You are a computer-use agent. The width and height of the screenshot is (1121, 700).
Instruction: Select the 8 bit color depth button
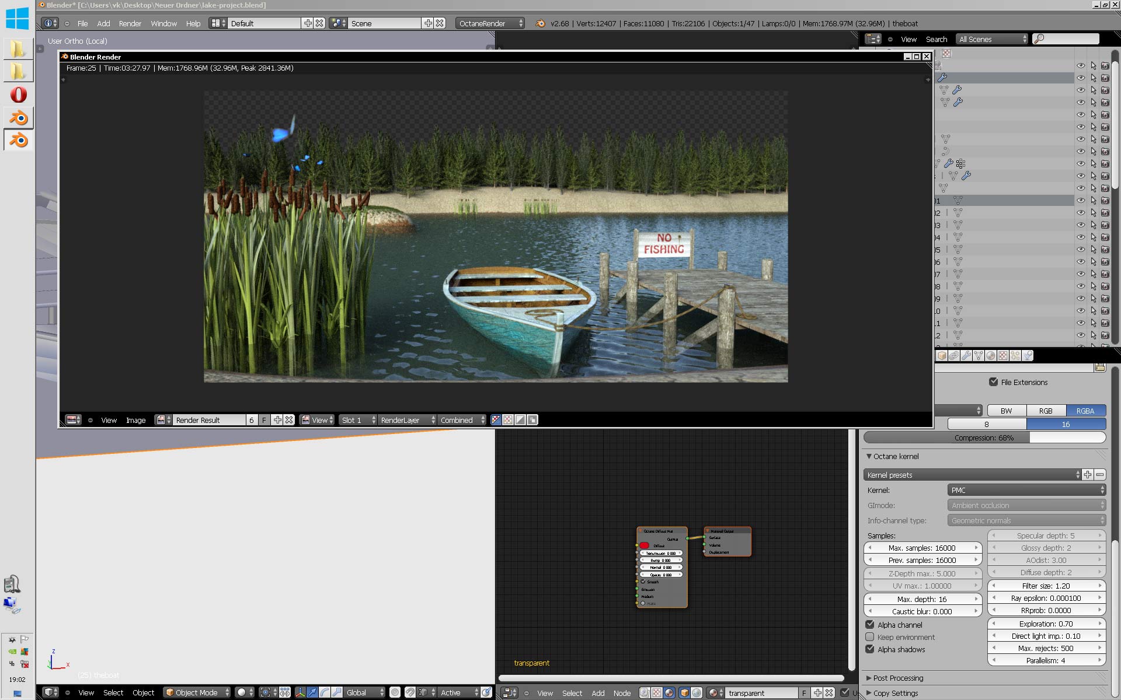(986, 424)
